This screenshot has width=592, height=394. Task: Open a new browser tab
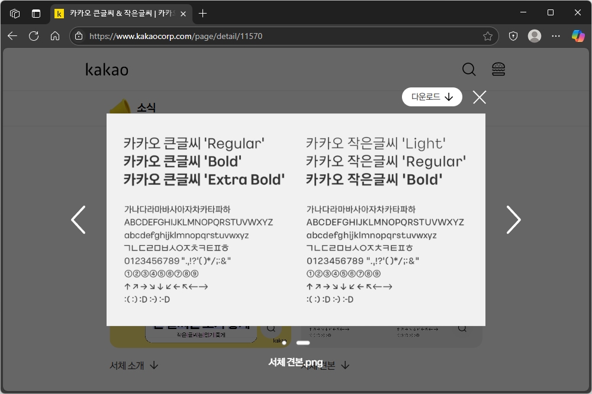coord(202,14)
